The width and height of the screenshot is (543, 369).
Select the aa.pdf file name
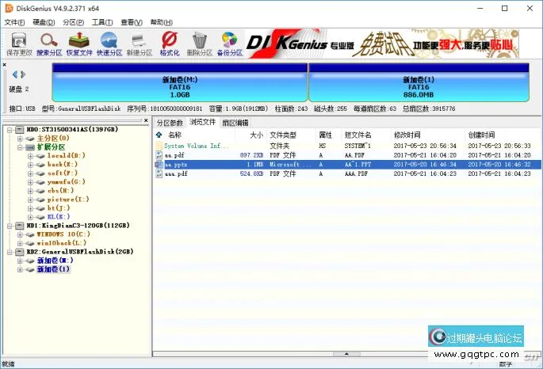174,155
